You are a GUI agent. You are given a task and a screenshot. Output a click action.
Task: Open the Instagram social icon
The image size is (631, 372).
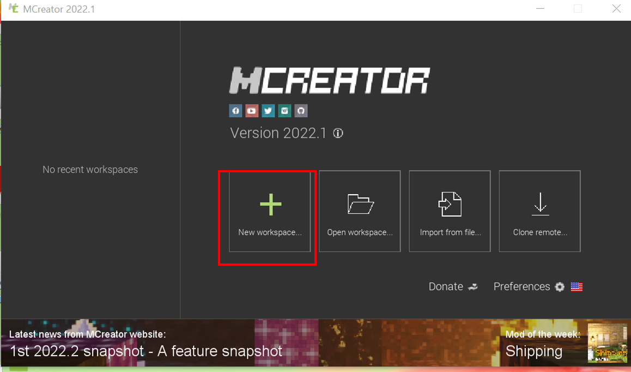pyautogui.click(x=284, y=111)
